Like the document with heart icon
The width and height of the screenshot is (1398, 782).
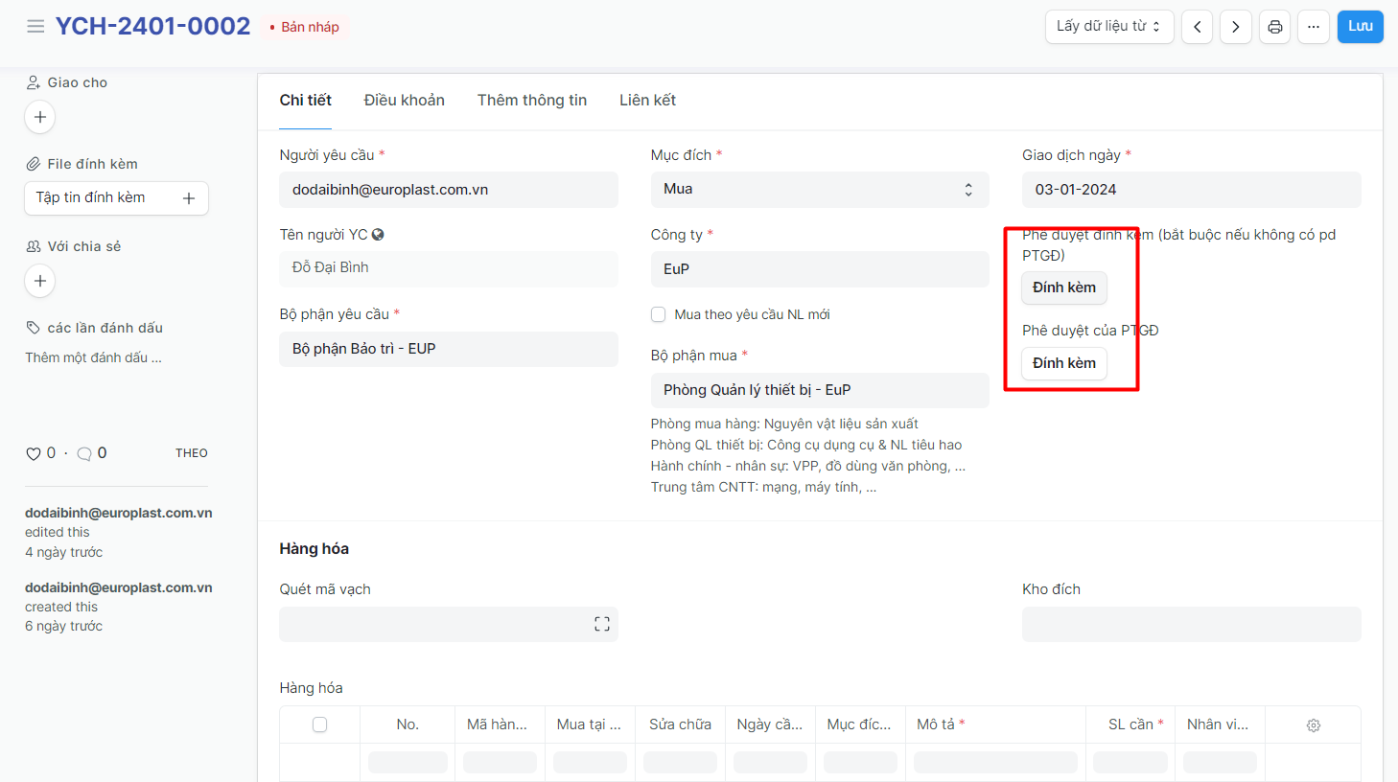pyautogui.click(x=34, y=453)
